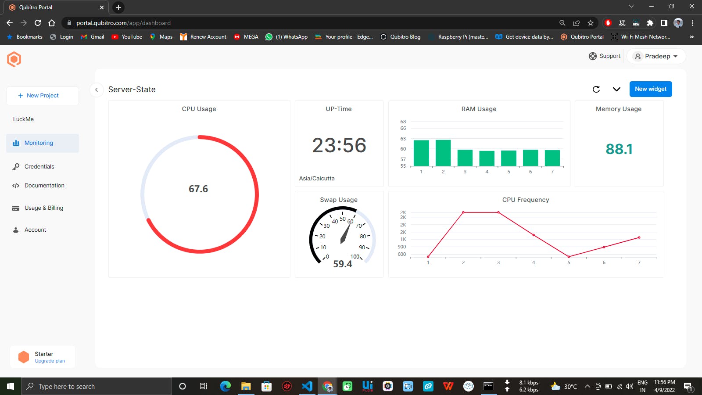Click the New widget button

[x=651, y=89]
